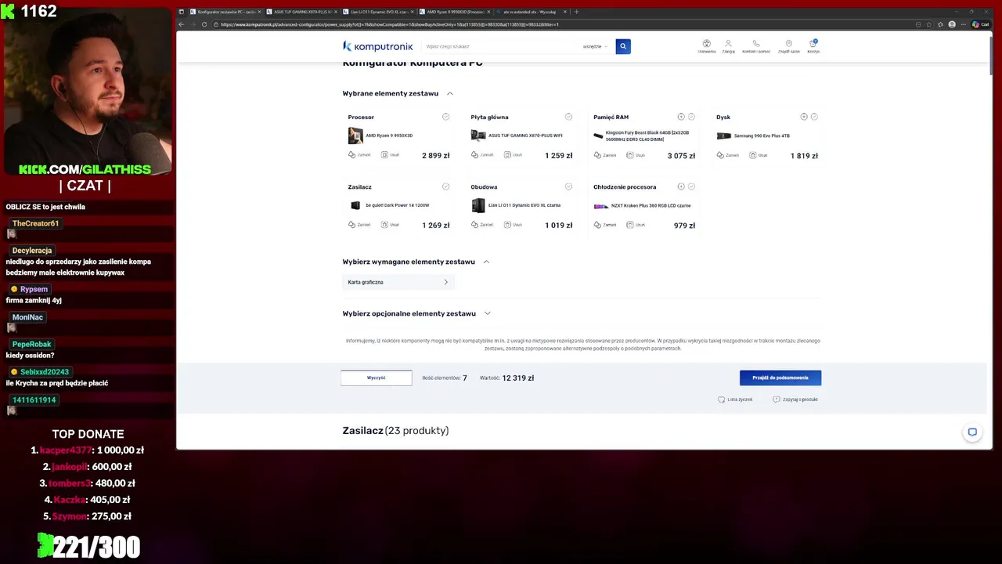Open the Kontakt i pomoc phone icon

[x=756, y=46]
